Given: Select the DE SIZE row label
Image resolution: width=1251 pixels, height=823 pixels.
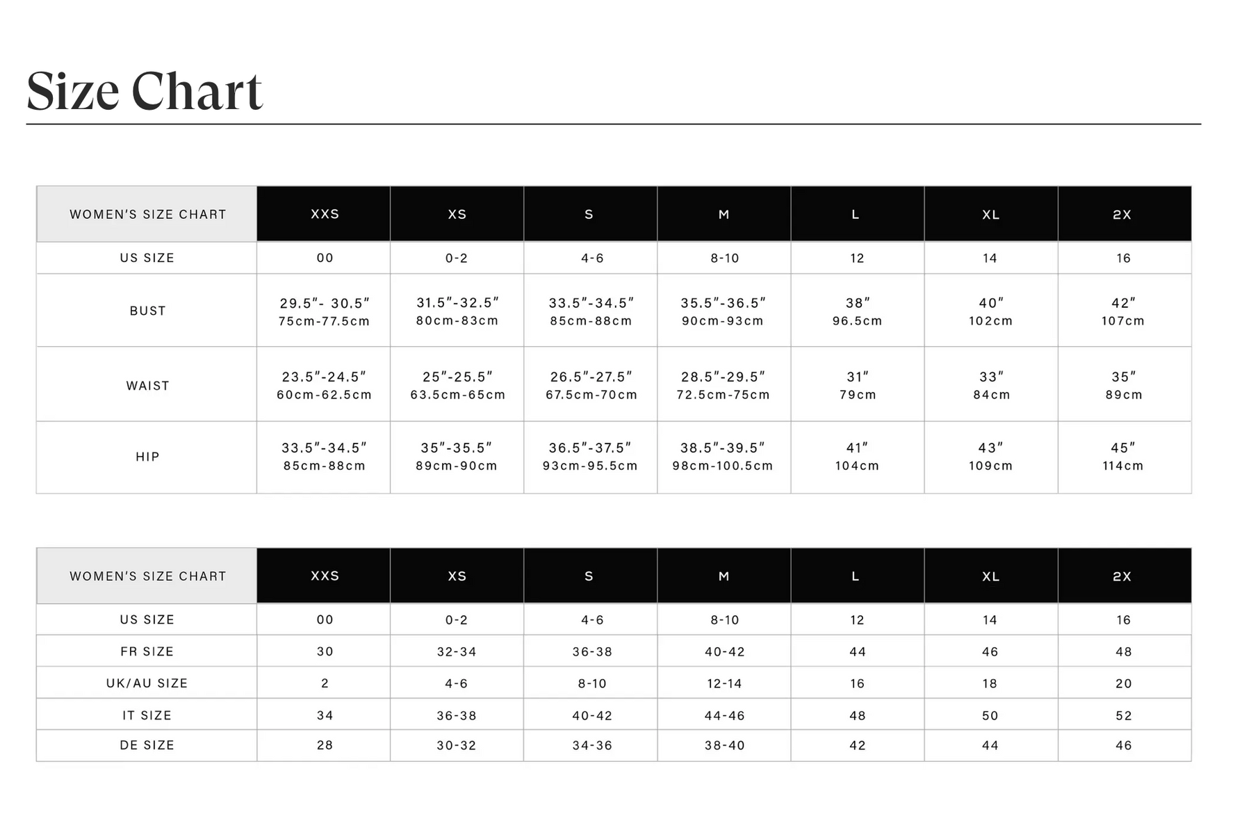Looking at the screenshot, I should coord(147,745).
